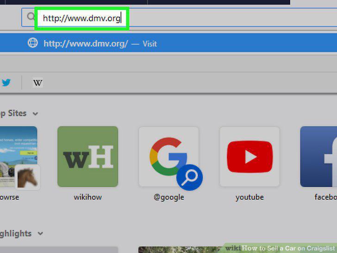Click the Highlights section heading
This screenshot has height=253, width=337.
pyautogui.click(x=16, y=234)
